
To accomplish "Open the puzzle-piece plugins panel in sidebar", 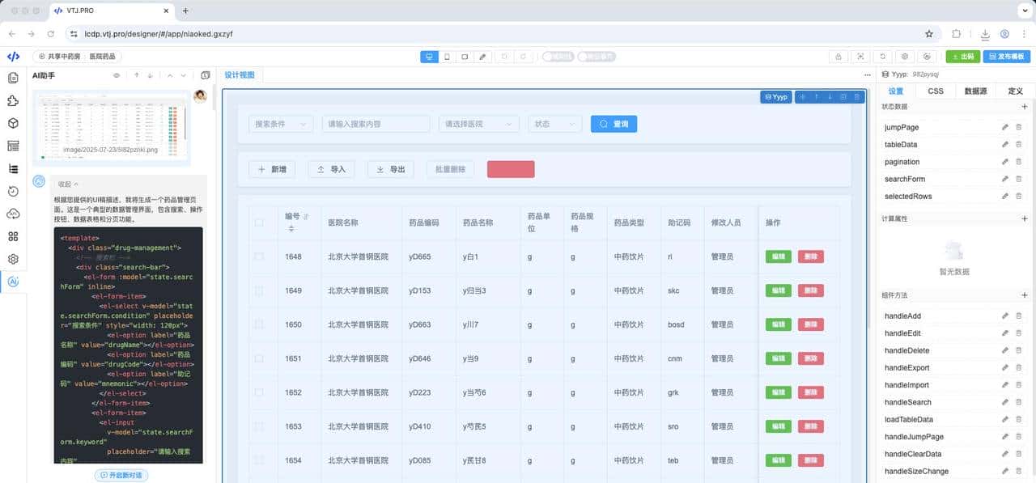I will (x=13, y=100).
